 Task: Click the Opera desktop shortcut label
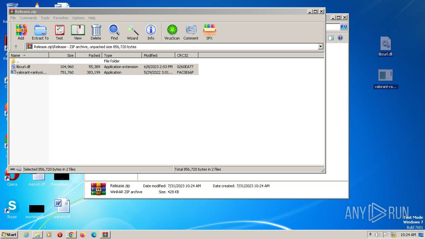pos(12,184)
